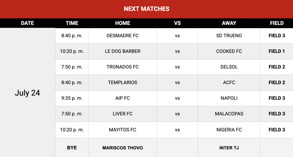This screenshot has height=157, width=293.
Task: Open away team SD TRUENO
Action: click(x=229, y=36)
